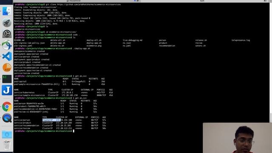Open Finder from the dock
Image resolution: width=272 pixels, height=153 pixels.
tap(7, 11)
